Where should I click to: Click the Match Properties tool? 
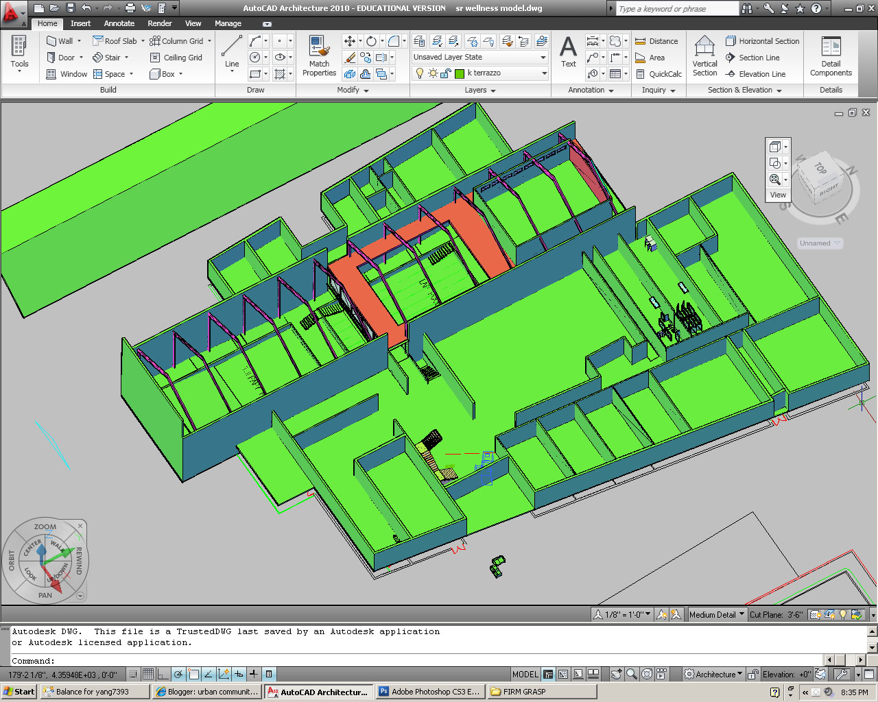(319, 56)
